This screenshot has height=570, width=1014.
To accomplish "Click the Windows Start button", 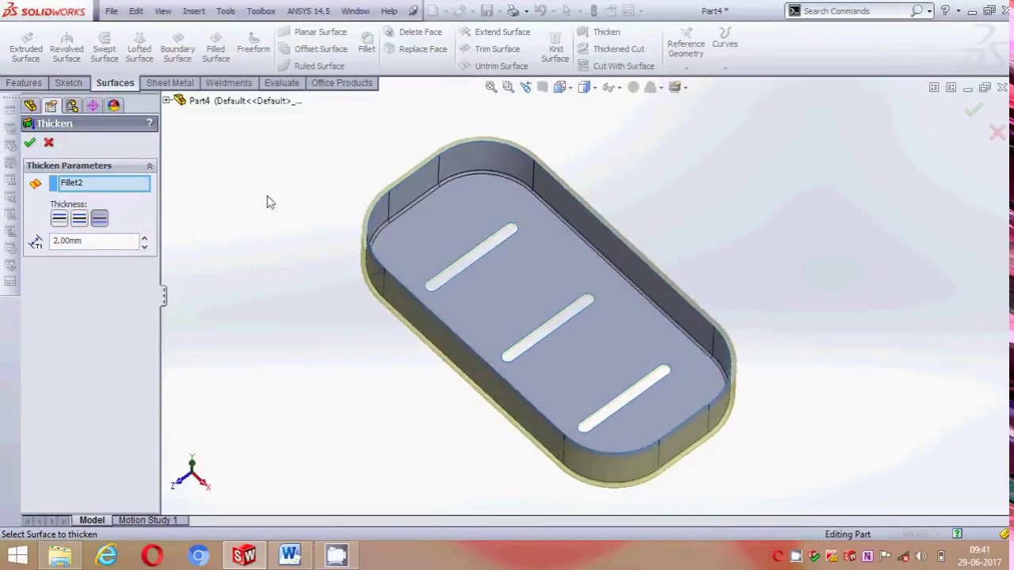I will coord(17,556).
